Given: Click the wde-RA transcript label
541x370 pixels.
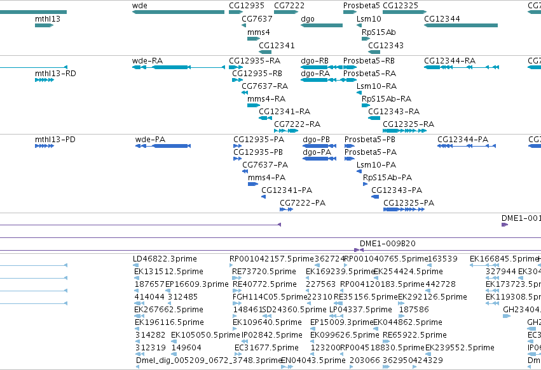Looking at the screenshot, I should point(147,61).
